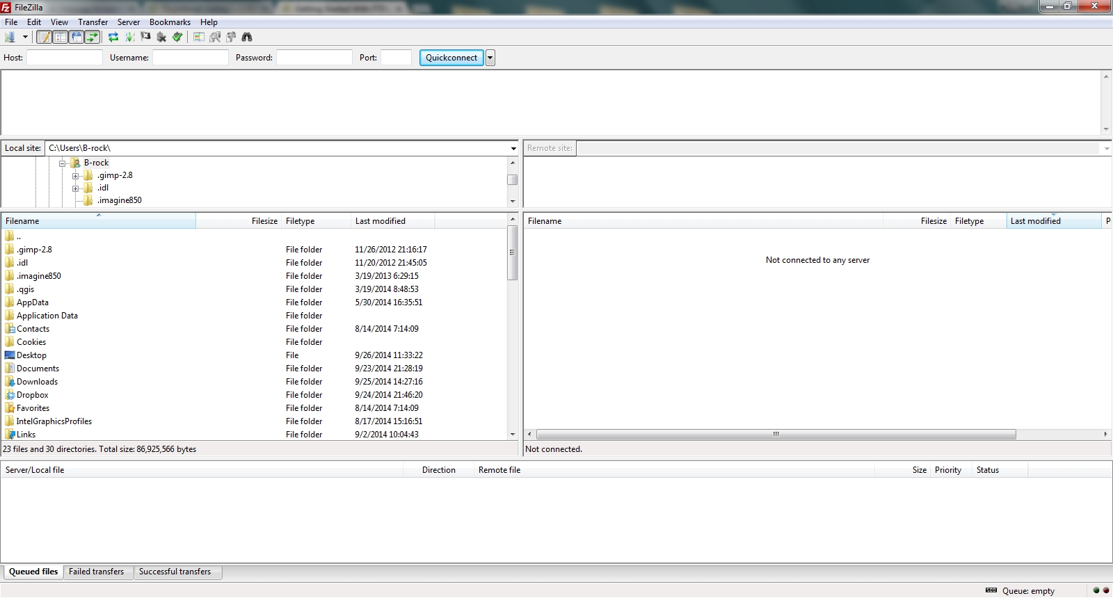Click the Refresh file lists icon
This screenshot has width=1113, height=598.
(113, 37)
